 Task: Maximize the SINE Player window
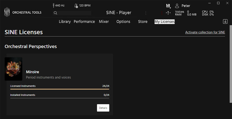coord(218,3)
